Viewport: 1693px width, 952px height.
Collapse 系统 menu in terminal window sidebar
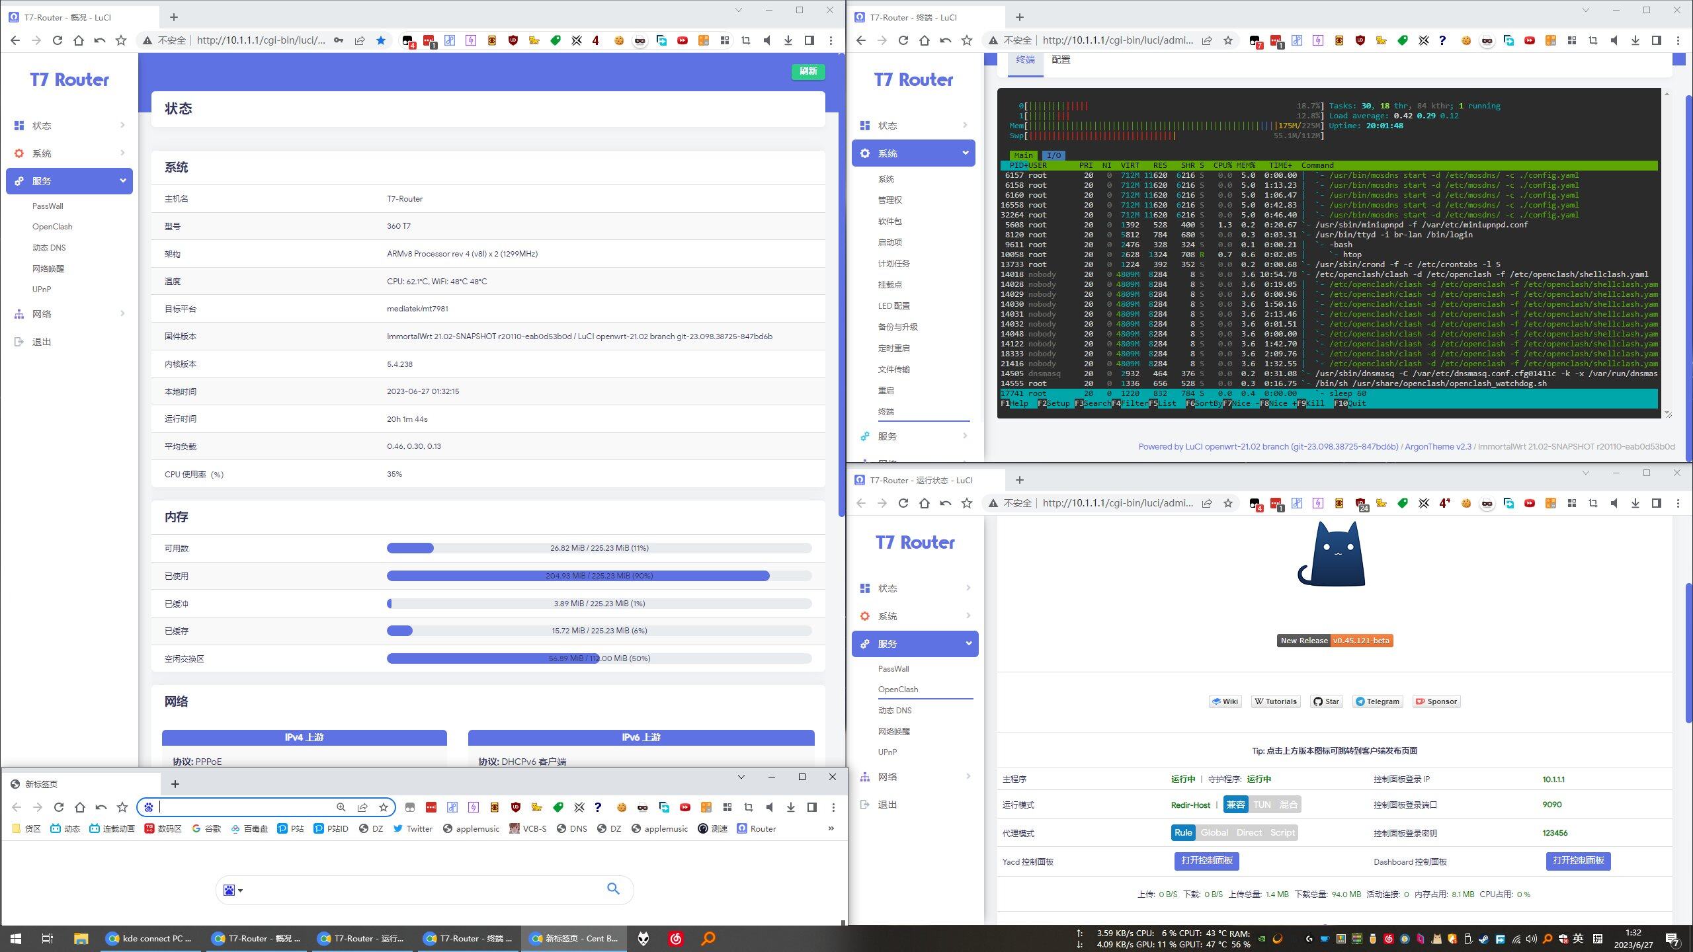pos(913,153)
